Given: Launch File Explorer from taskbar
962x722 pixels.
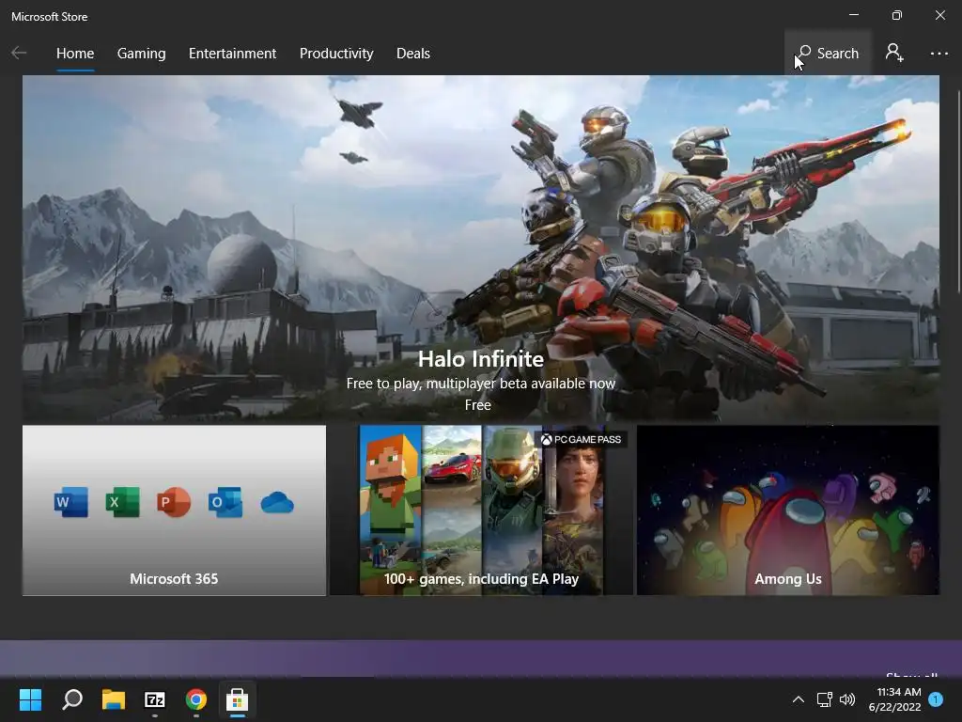Looking at the screenshot, I should 114,699.
